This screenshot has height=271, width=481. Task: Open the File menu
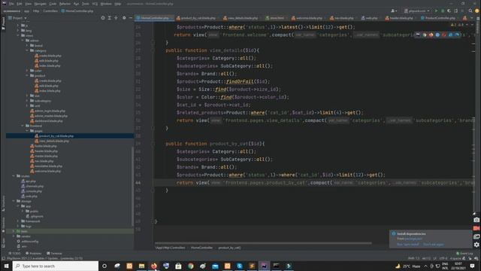coord(11,4)
